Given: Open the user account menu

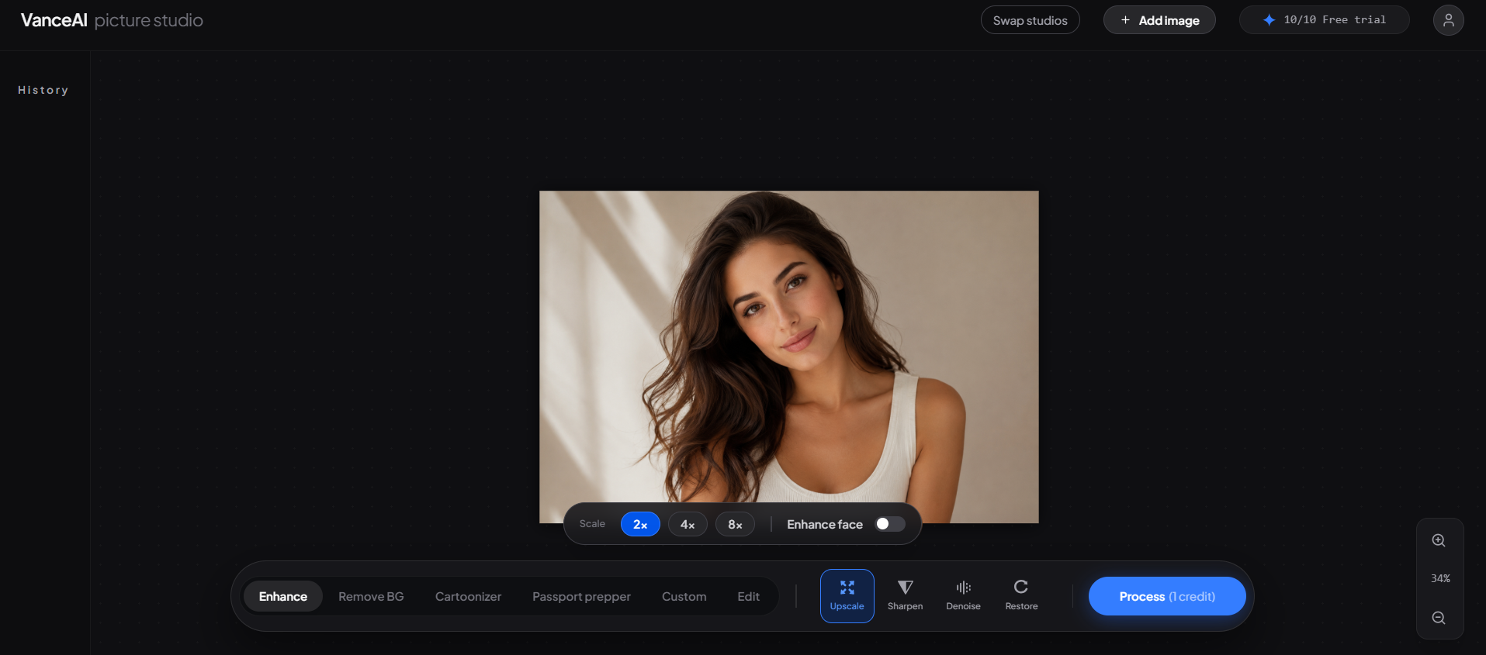Looking at the screenshot, I should pyautogui.click(x=1448, y=20).
